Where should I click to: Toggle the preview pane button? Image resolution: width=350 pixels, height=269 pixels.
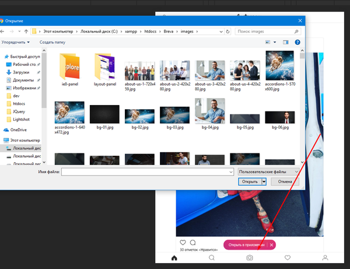pyautogui.click(x=286, y=42)
